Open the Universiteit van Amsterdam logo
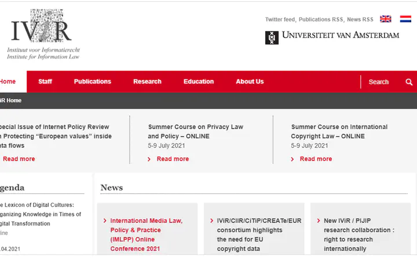The image size is (417, 278). [x=332, y=37]
